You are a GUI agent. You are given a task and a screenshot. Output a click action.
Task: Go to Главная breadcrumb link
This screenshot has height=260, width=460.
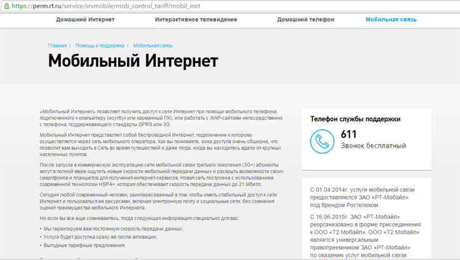coord(57,46)
